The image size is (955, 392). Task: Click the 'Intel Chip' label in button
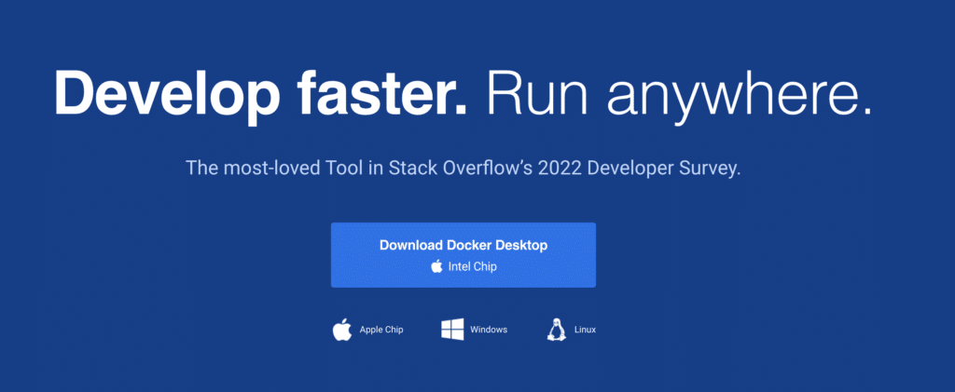472,266
